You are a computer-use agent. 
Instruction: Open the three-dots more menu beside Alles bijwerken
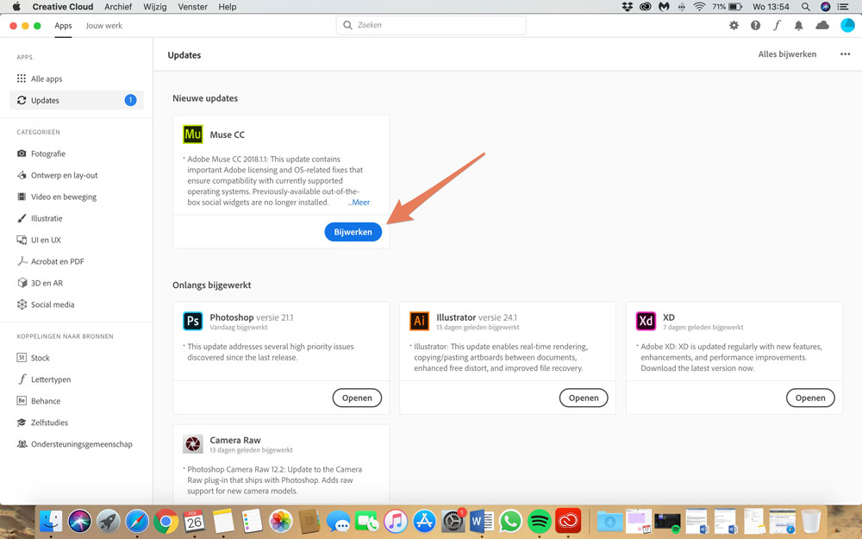pyautogui.click(x=845, y=53)
